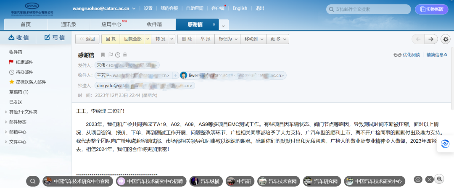The image size is (454, 188).
Task: Click the 切换新版 switch version button
Action: click(x=432, y=9)
